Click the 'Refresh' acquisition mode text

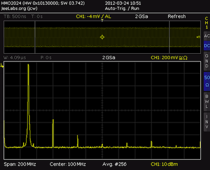tap(177, 17)
